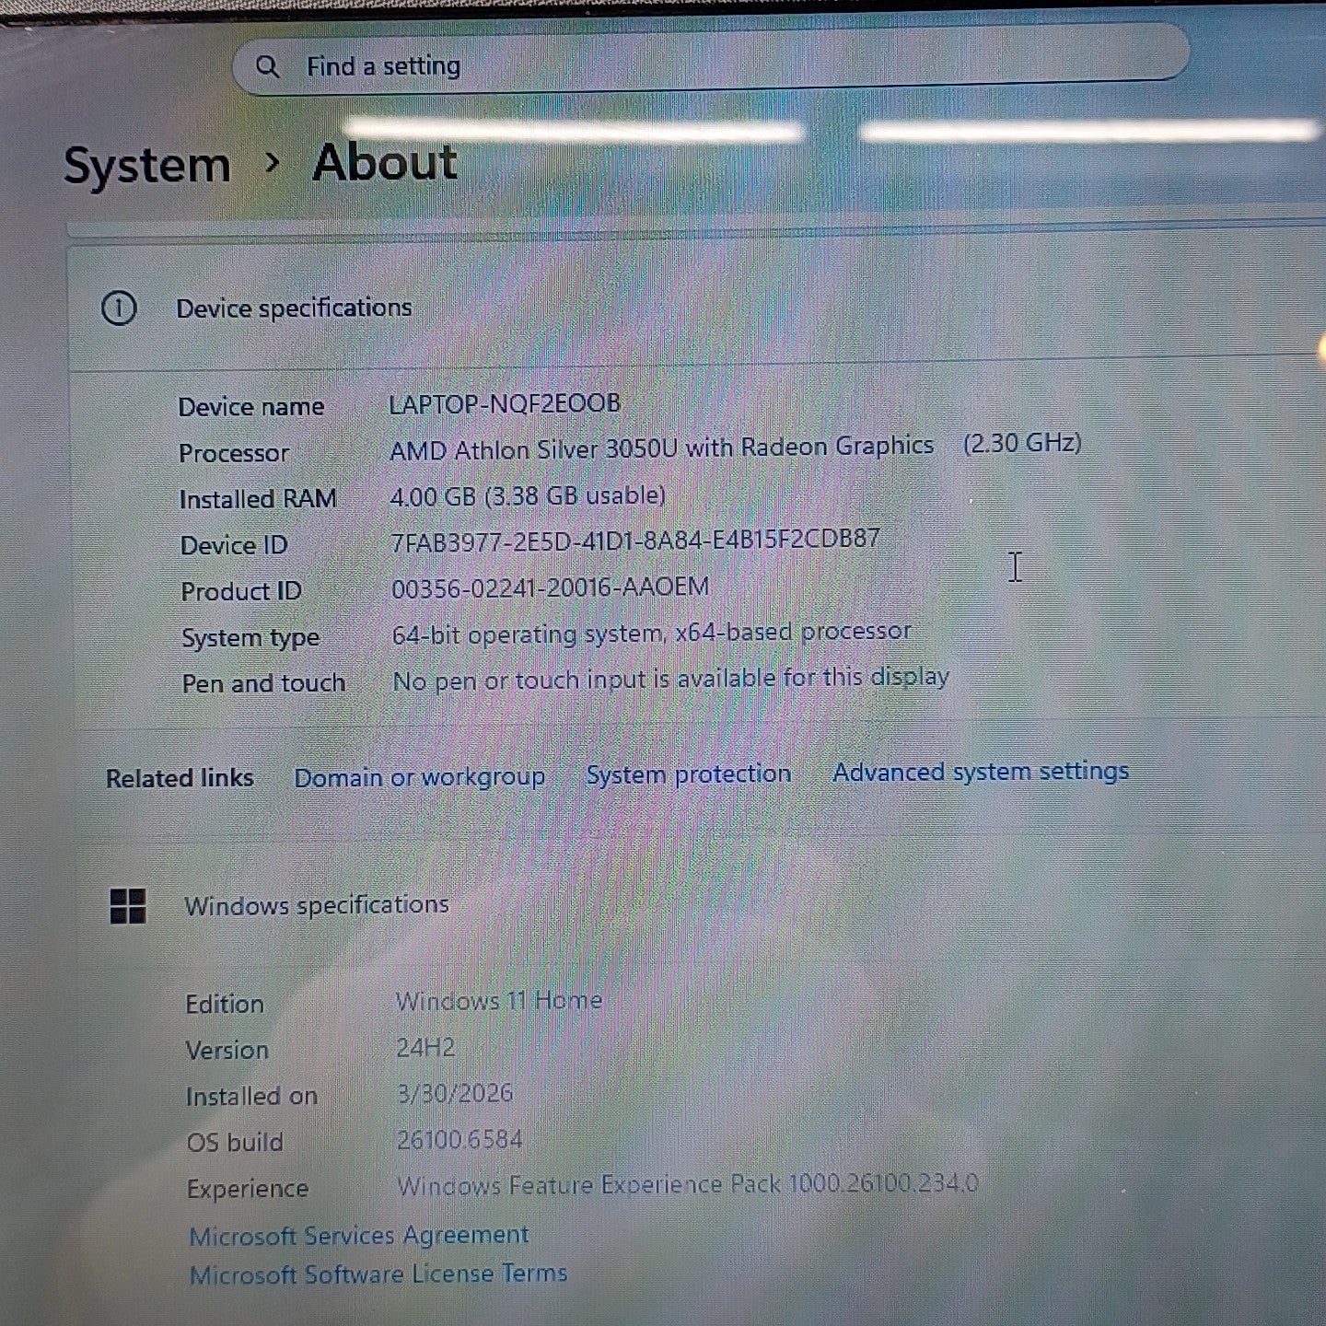Open Domain or workgroup link
1326x1326 pixels.
(x=419, y=777)
